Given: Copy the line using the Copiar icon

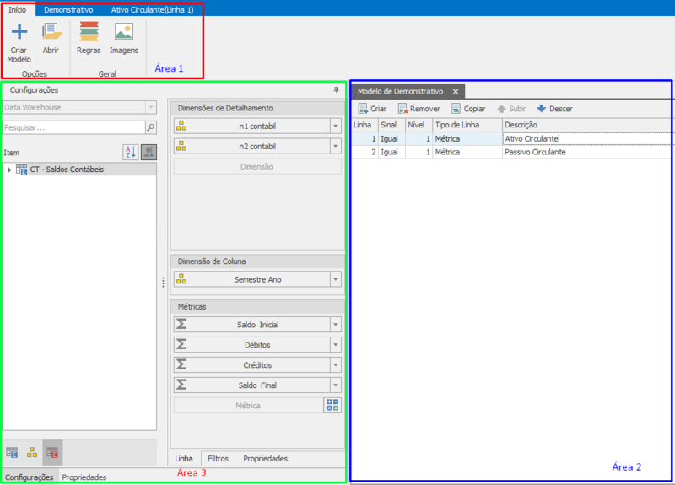Looking at the screenshot, I should coord(456,109).
